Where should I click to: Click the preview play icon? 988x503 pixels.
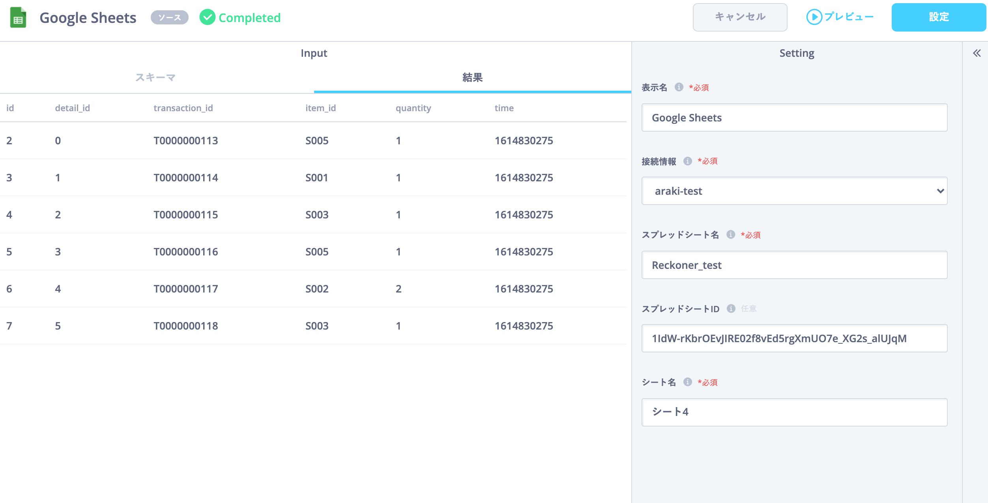tap(814, 17)
